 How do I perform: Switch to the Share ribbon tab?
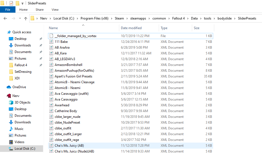pos(39,10)
